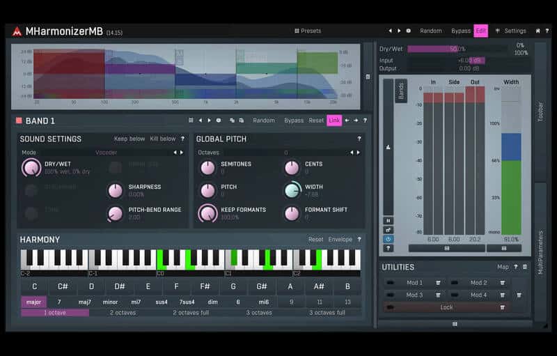Load next global preset arrow
557x356 pixels.
[x=399, y=31]
